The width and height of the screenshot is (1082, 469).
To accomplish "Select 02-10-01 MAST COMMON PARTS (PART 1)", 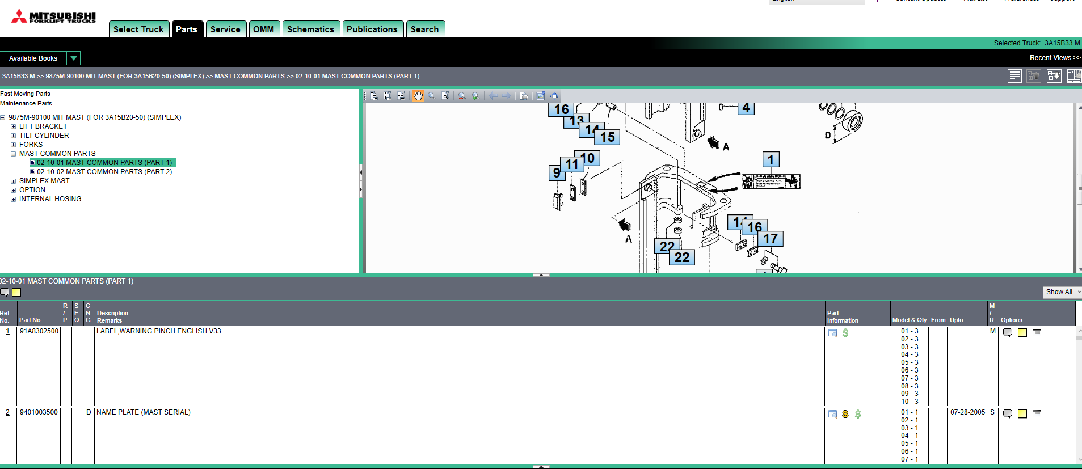I will click(x=104, y=163).
